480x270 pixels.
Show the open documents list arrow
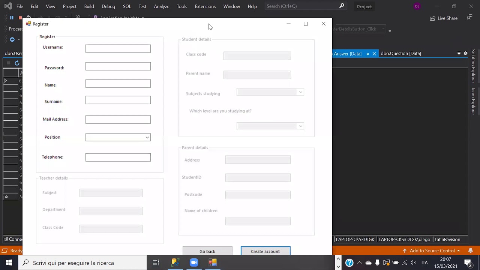pyautogui.click(x=459, y=53)
